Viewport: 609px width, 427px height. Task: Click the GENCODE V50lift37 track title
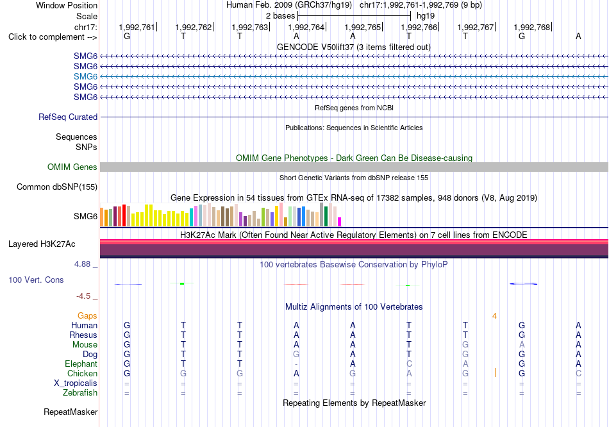pos(354,47)
